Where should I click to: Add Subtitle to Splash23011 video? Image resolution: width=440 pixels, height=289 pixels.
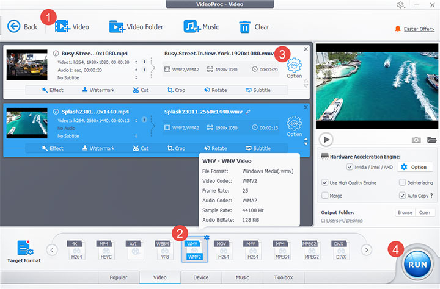(x=258, y=148)
